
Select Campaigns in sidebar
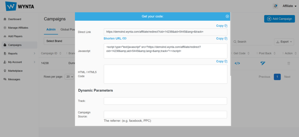pos(19,45)
